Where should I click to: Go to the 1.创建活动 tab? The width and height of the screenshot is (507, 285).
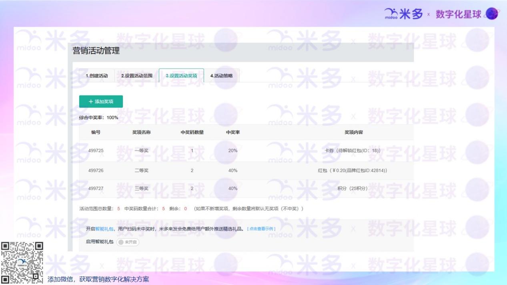pos(96,76)
